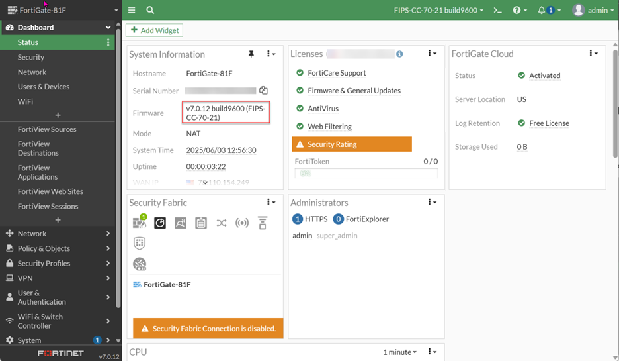Click the hamburger menu icon in top bar
Viewport: 619px width, 361px height.
(132, 10)
